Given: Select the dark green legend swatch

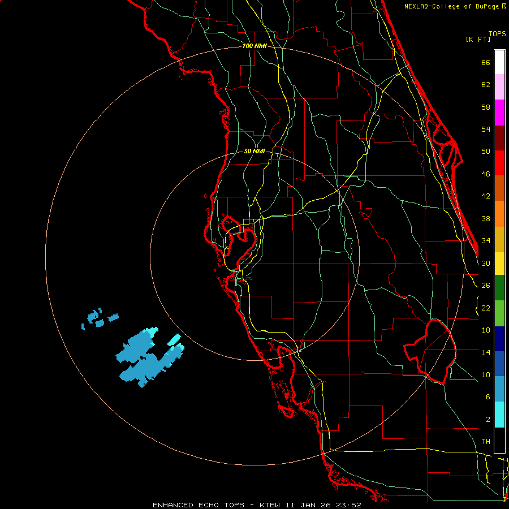Looking at the screenshot, I should pos(499,288).
